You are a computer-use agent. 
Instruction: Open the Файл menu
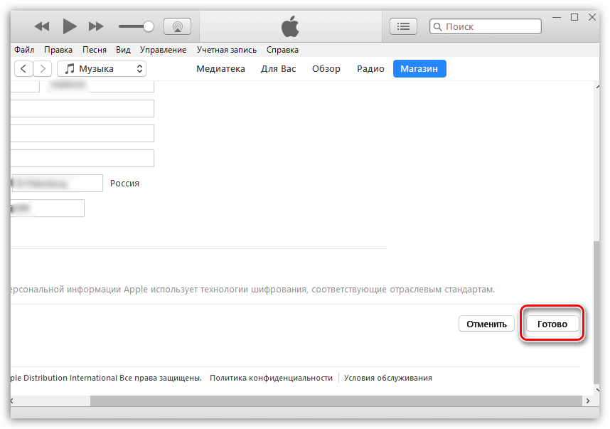tap(23, 50)
